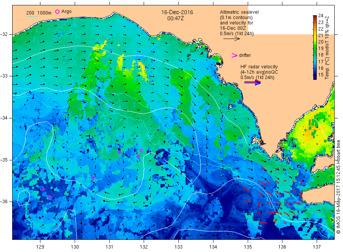Click the "129" longitude axis label
The image size is (343, 252).
click(40, 247)
